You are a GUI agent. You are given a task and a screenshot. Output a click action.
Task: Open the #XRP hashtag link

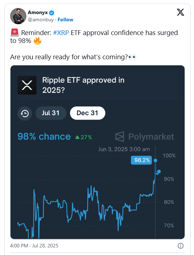61,33
